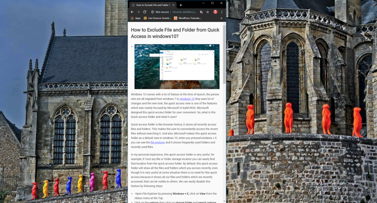Click the chrome-distiller URL in address bar
377x203 pixels.
(x=184, y=12)
